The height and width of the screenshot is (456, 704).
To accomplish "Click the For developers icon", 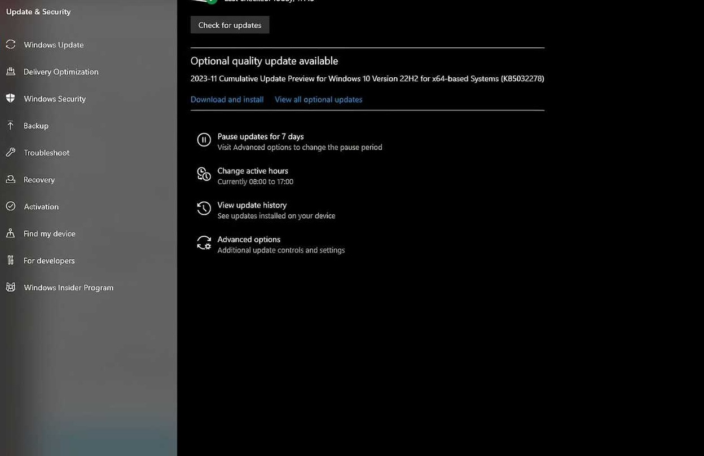I will [x=10, y=260].
